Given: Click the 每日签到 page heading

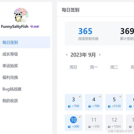Looking at the screenshot, I should (x=70, y=10).
